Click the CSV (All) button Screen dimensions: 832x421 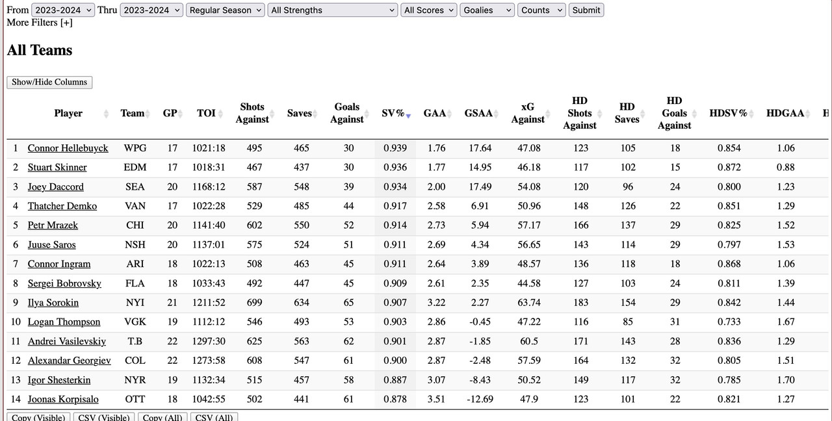[x=214, y=417]
